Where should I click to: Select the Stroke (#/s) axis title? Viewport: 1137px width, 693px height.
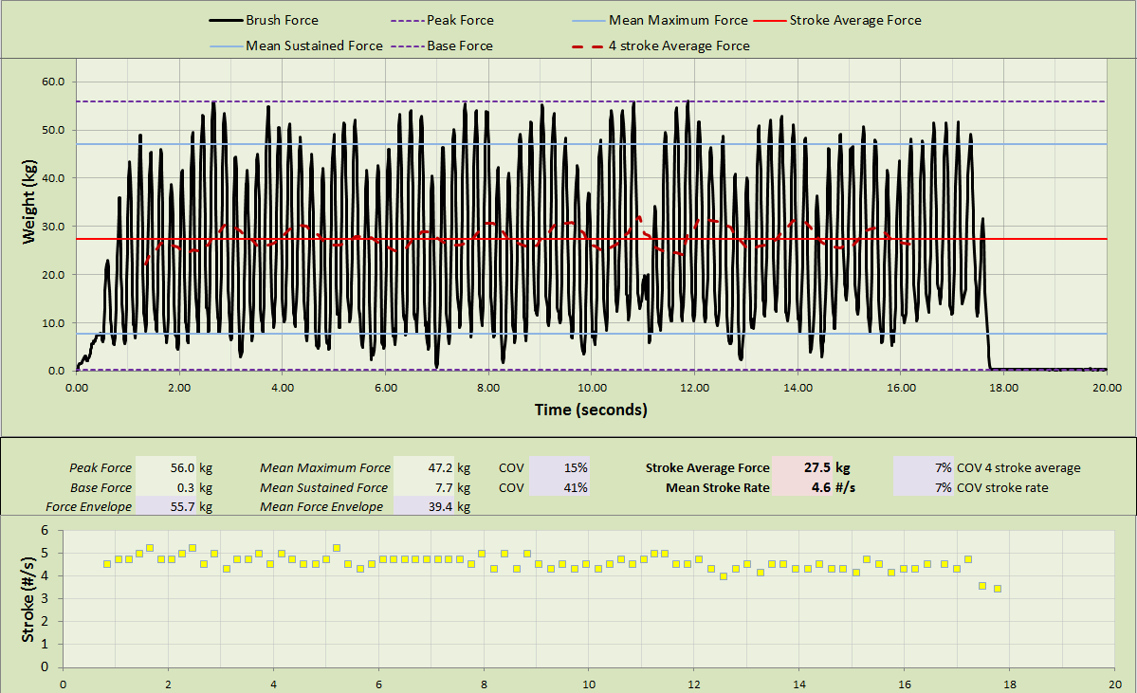pyautogui.click(x=28, y=599)
